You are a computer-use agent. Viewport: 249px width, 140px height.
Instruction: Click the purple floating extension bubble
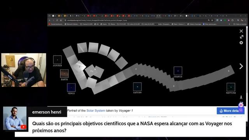tap(241, 105)
